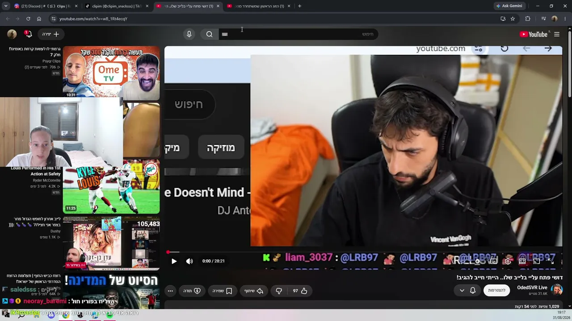Open the YouTube guide hamburger menu

[557, 34]
